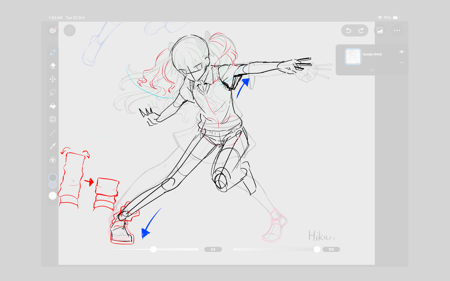The image size is (450, 281).
Task: Tap the image panel icon top right
Action: pos(380,31)
